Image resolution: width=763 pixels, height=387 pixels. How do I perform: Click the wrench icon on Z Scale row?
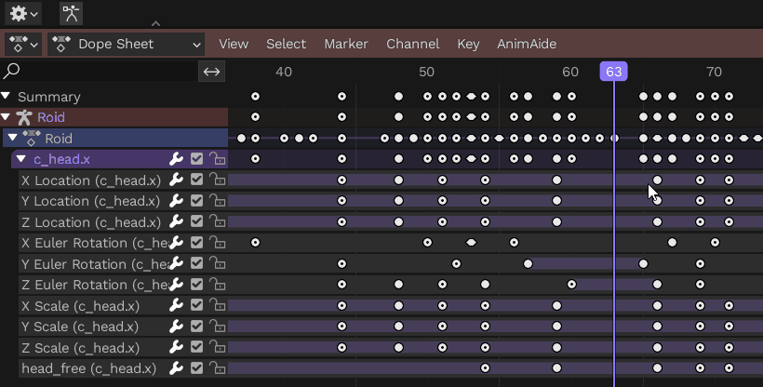pos(176,348)
